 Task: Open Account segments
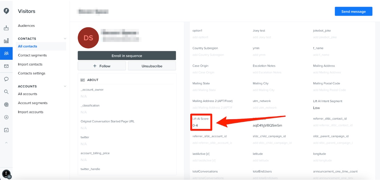pos(33,103)
